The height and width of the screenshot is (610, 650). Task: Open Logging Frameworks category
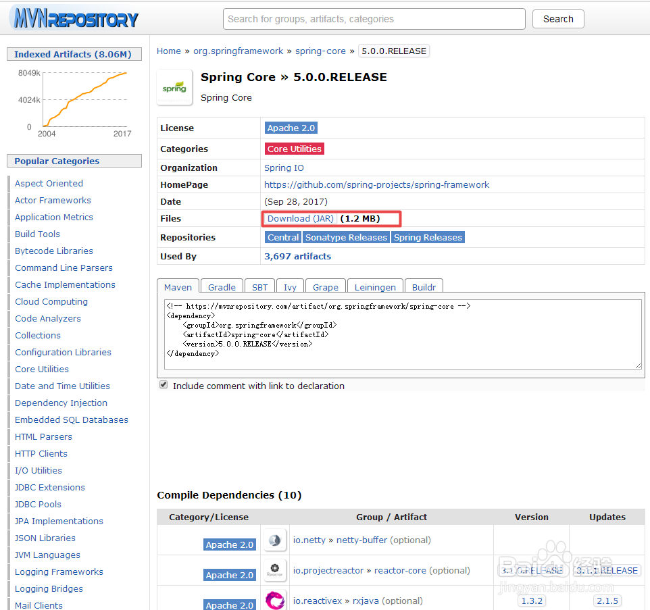(59, 572)
